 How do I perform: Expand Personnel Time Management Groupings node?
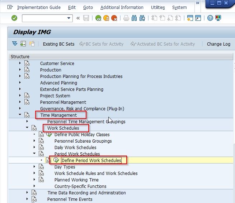(x=27, y=121)
